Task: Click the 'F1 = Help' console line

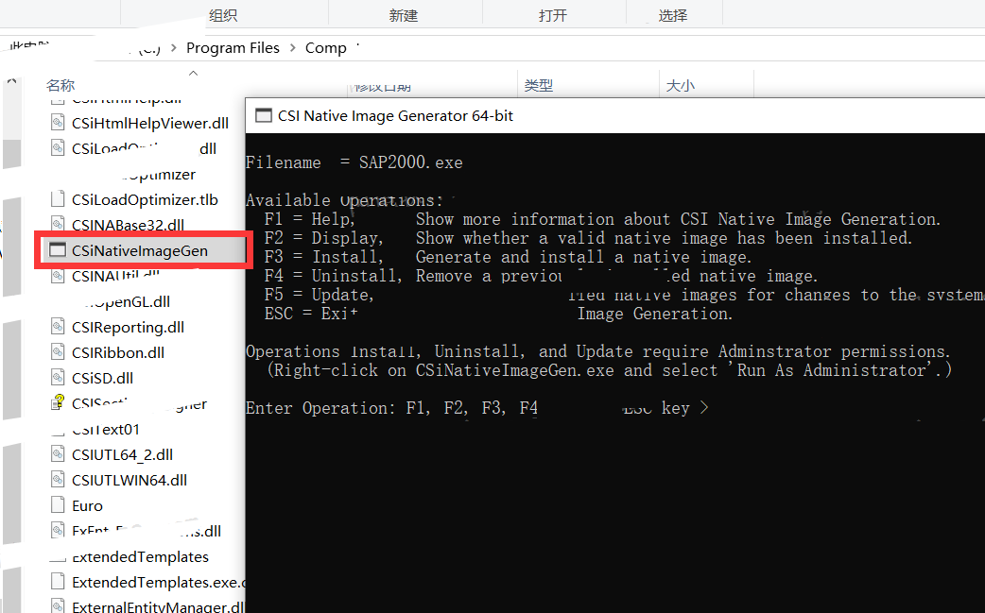Action: [602, 219]
